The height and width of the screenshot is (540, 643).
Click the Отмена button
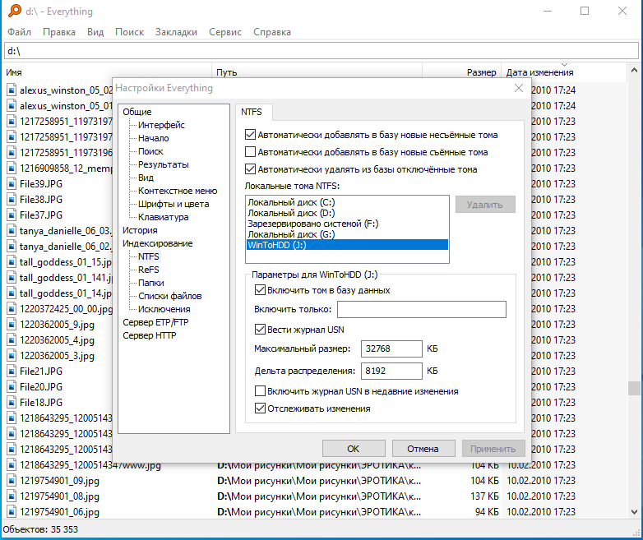(x=423, y=449)
